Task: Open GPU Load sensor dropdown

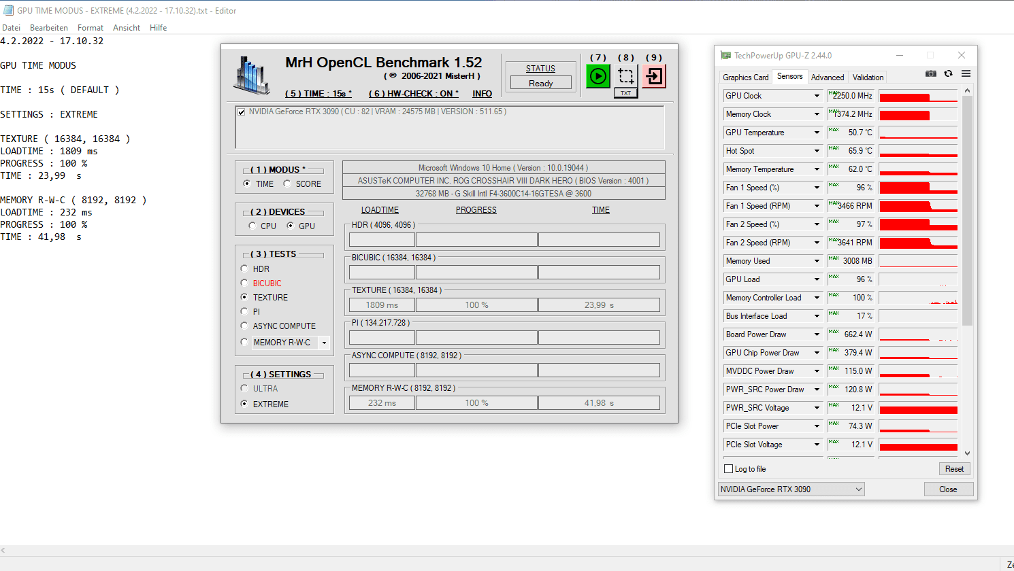Action: click(817, 279)
